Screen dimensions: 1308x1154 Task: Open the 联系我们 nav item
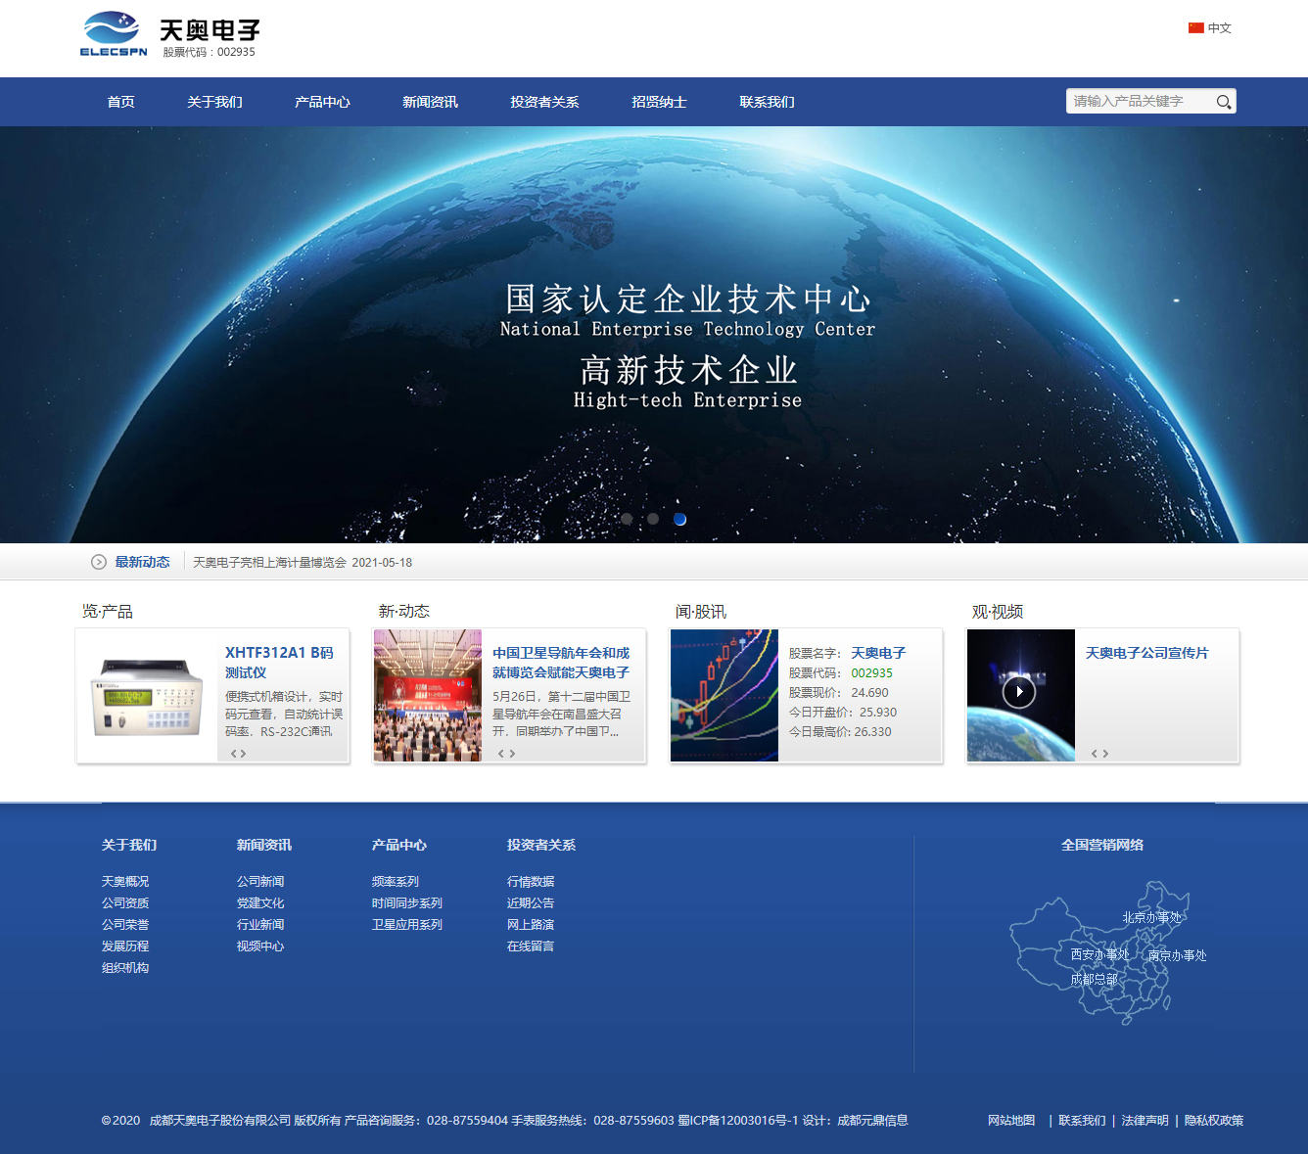click(768, 102)
